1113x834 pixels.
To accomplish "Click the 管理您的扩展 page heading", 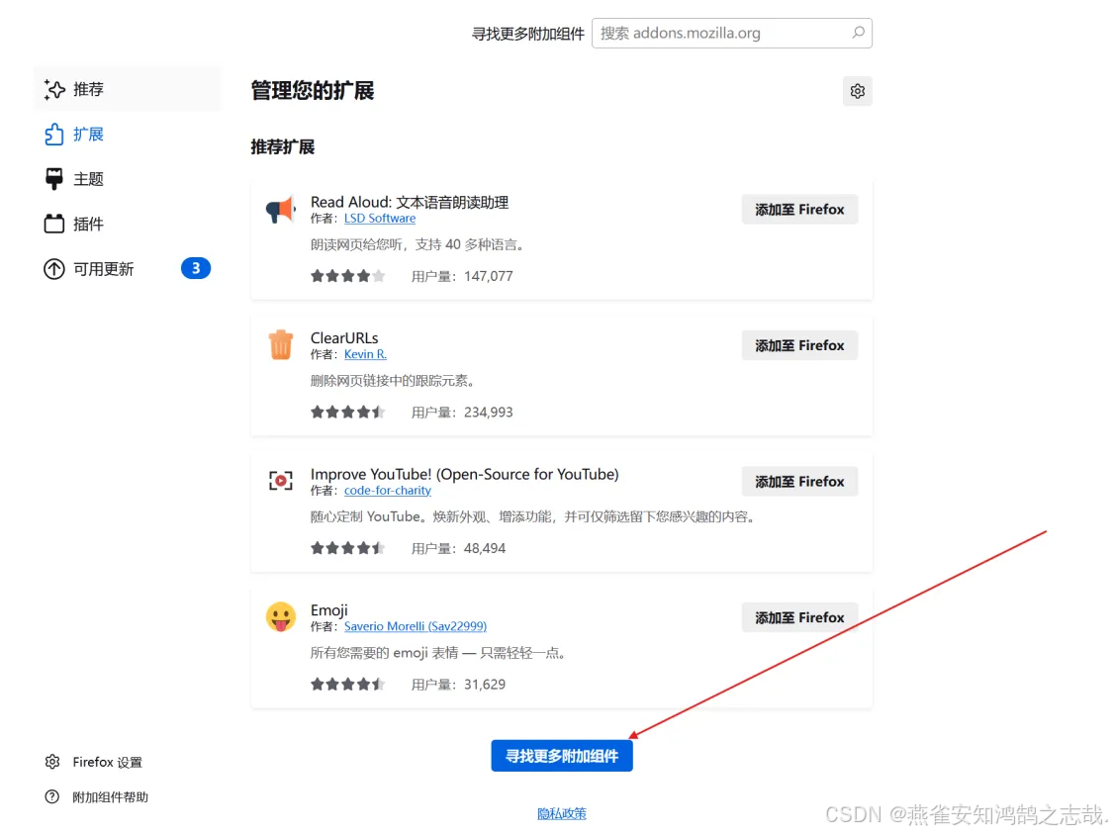I will click(x=313, y=91).
